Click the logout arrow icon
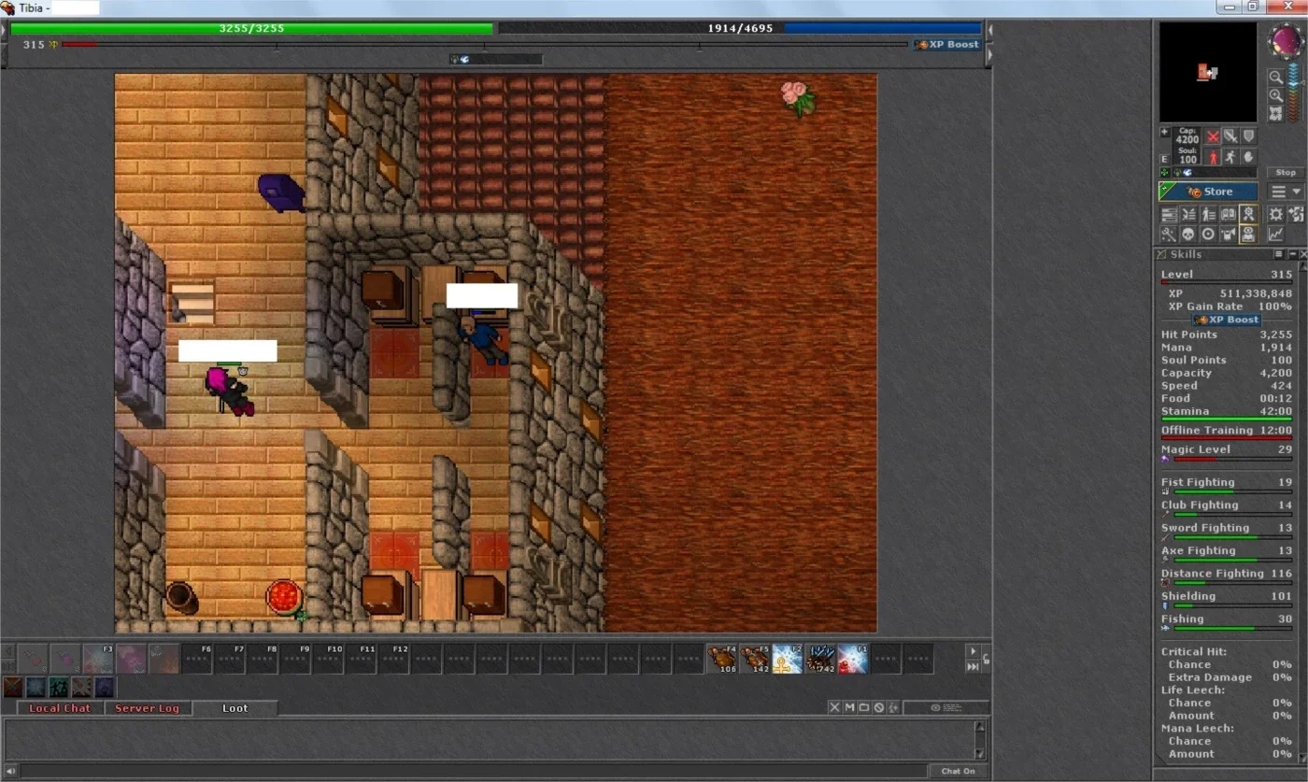This screenshot has width=1308, height=782. pos(1296,214)
